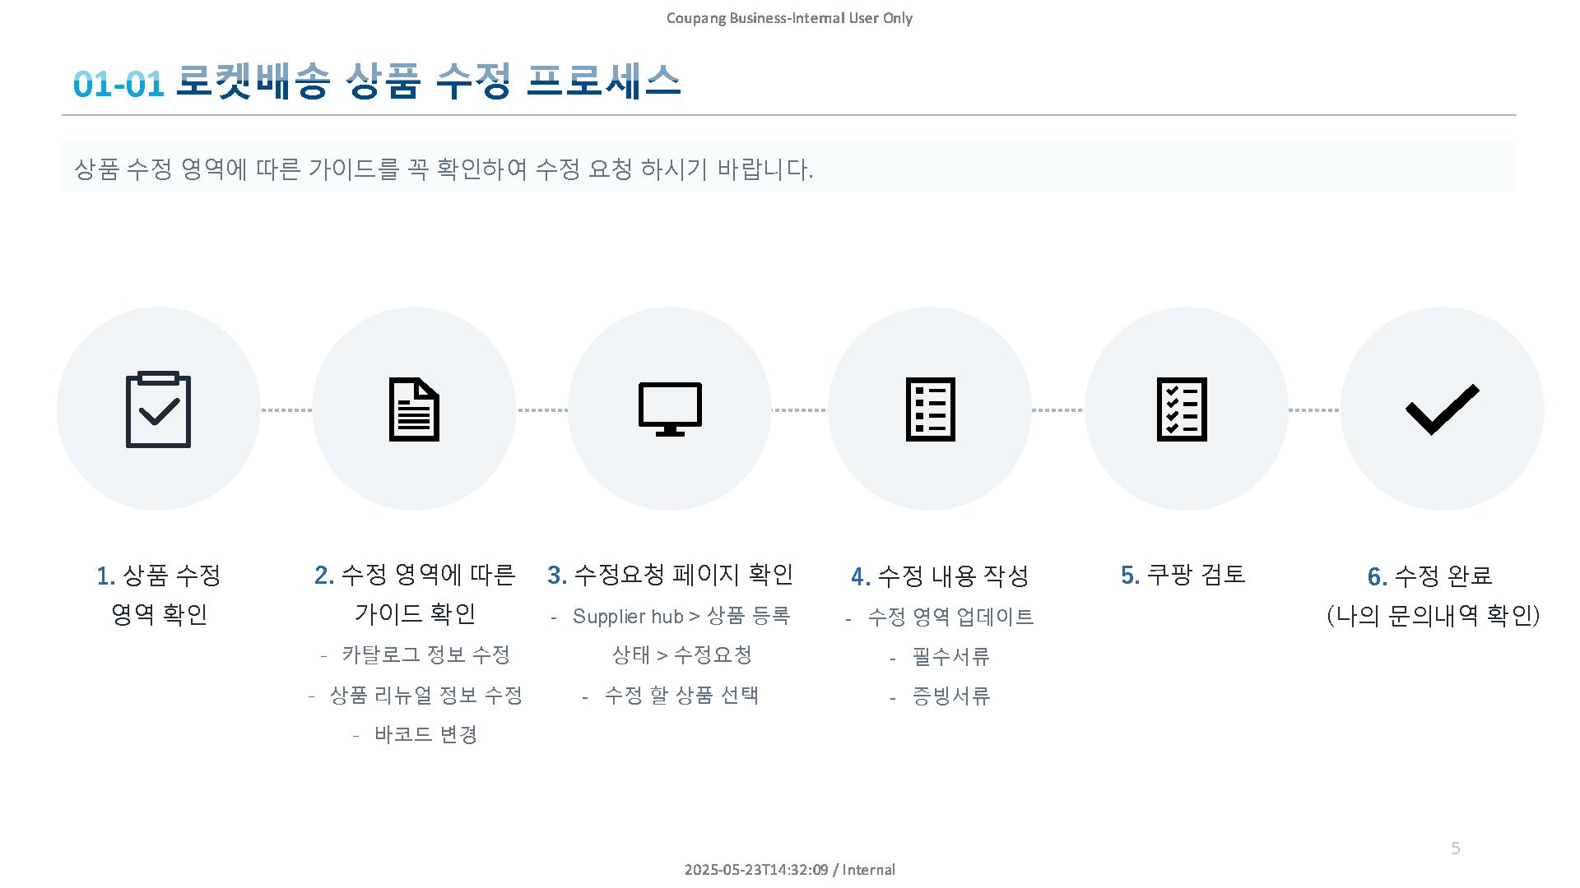Viewport: 1580px width, 888px height.
Task: Click the 수정 할 상품 선택 bullet
Action: pyautogui.click(x=681, y=696)
